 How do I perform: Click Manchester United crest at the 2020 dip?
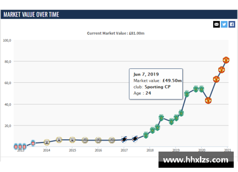pyautogui.click(x=208, y=100)
